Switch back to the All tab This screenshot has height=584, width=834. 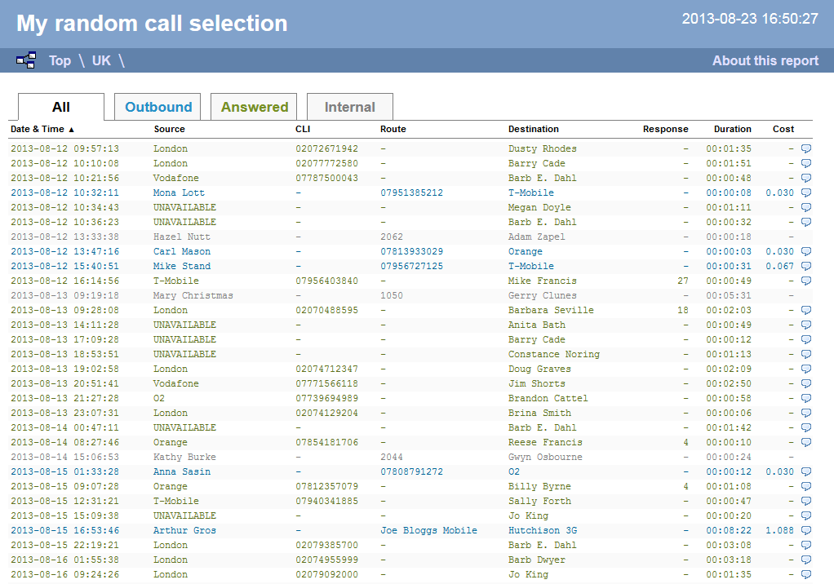tap(60, 106)
